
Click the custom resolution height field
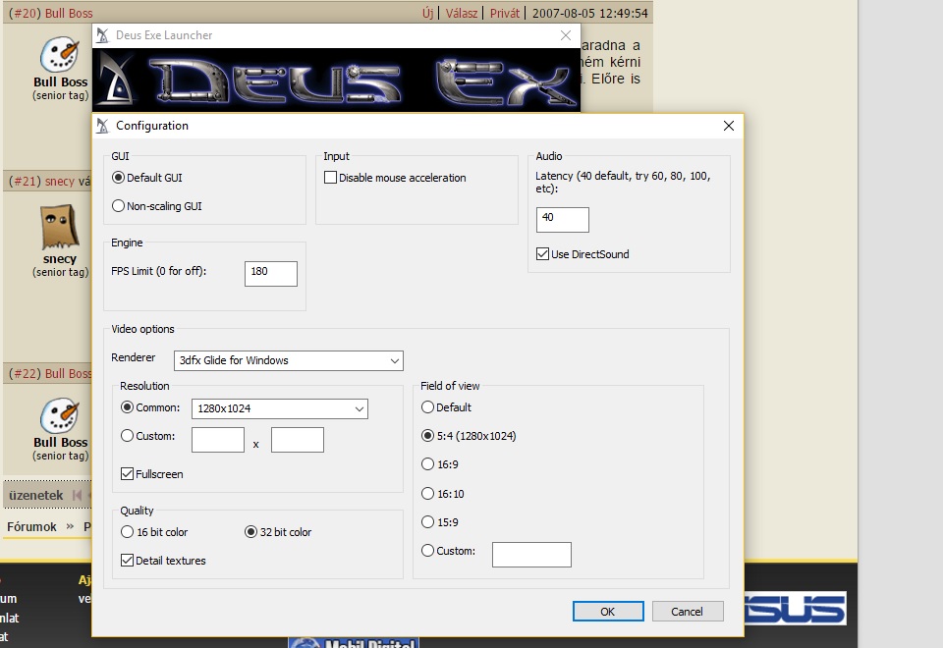tap(297, 440)
